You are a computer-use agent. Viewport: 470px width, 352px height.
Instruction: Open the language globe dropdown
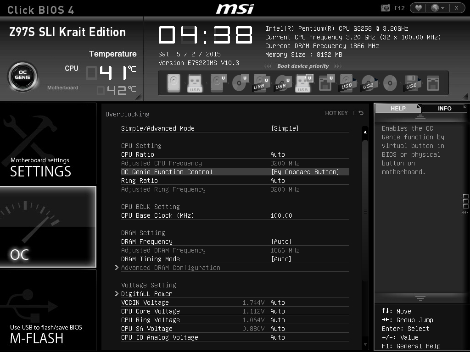pyautogui.click(x=437, y=8)
